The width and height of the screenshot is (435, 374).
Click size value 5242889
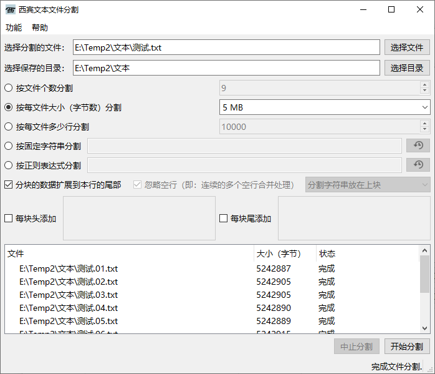274,321
